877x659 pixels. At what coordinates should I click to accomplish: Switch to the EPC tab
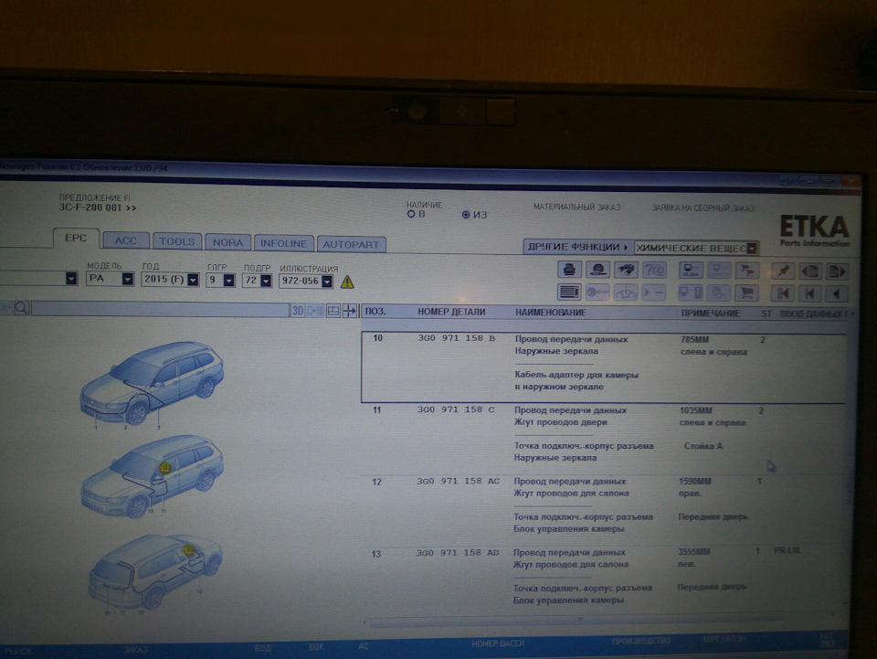click(x=76, y=238)
